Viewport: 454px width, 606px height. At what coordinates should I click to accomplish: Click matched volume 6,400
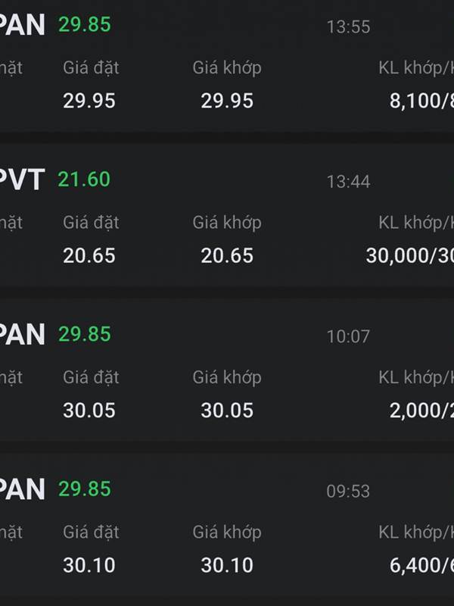coord(416,565)
